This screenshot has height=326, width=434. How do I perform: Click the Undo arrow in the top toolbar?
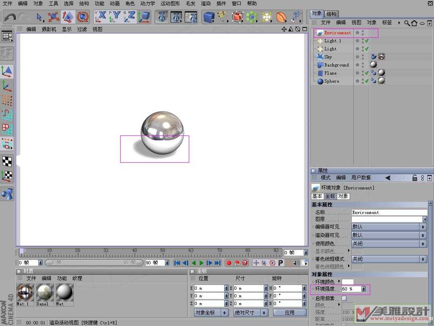point(10,17)
